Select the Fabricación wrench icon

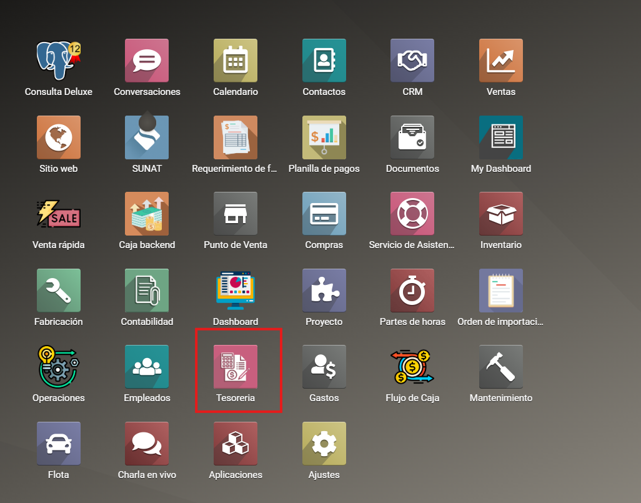59,291
